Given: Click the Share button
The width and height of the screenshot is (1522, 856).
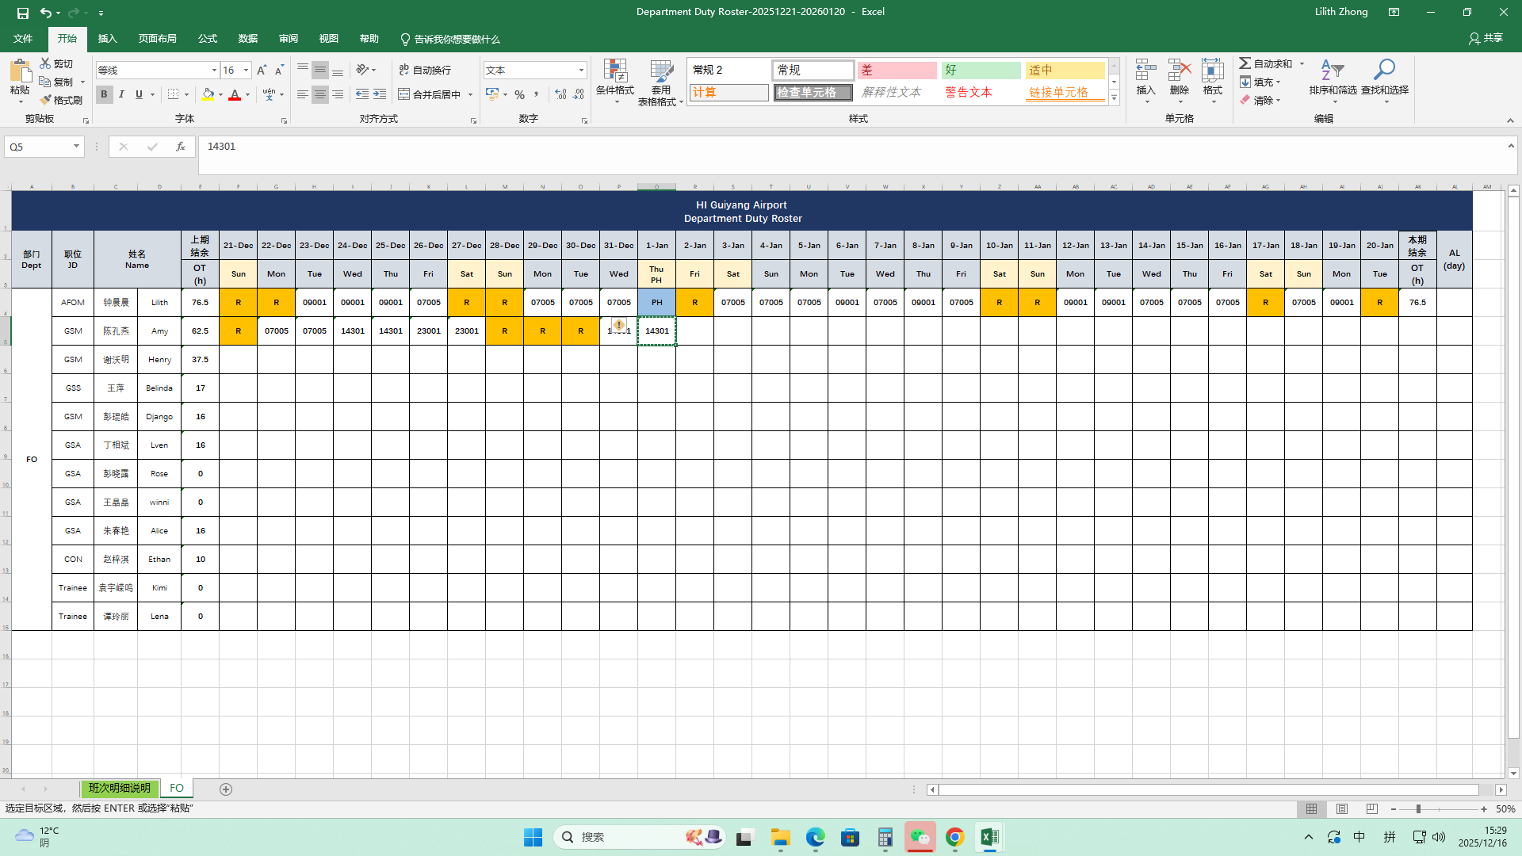Looking at the screenshot, I should [1486, 38].
